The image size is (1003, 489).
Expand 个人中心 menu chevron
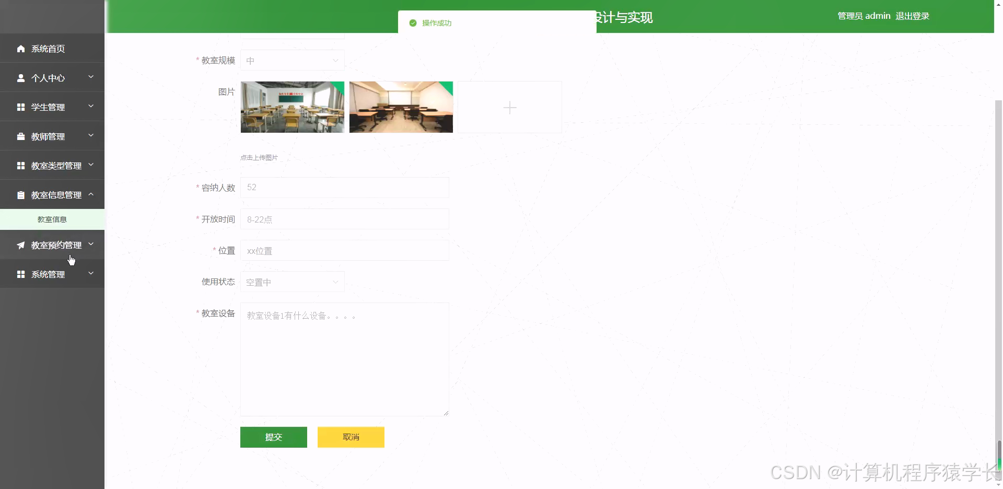91,77
